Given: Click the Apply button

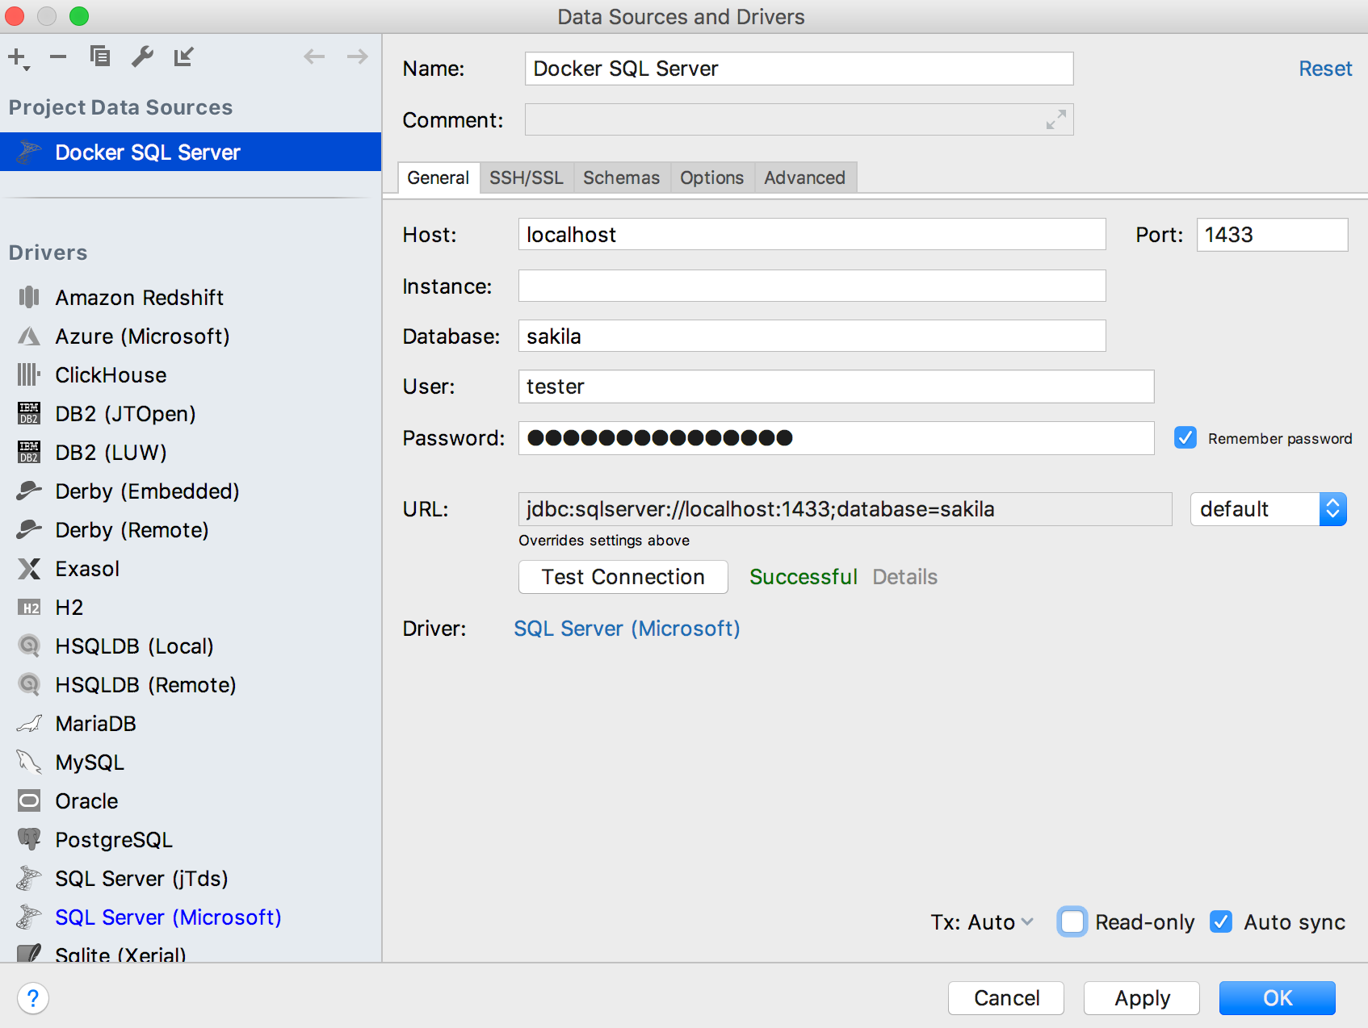Looking at the screenshot, I should (1142, 998).
